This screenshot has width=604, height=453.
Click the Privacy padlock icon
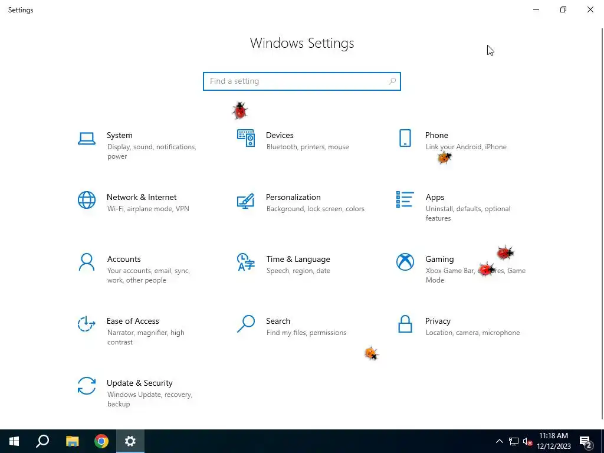click(405, 324)
